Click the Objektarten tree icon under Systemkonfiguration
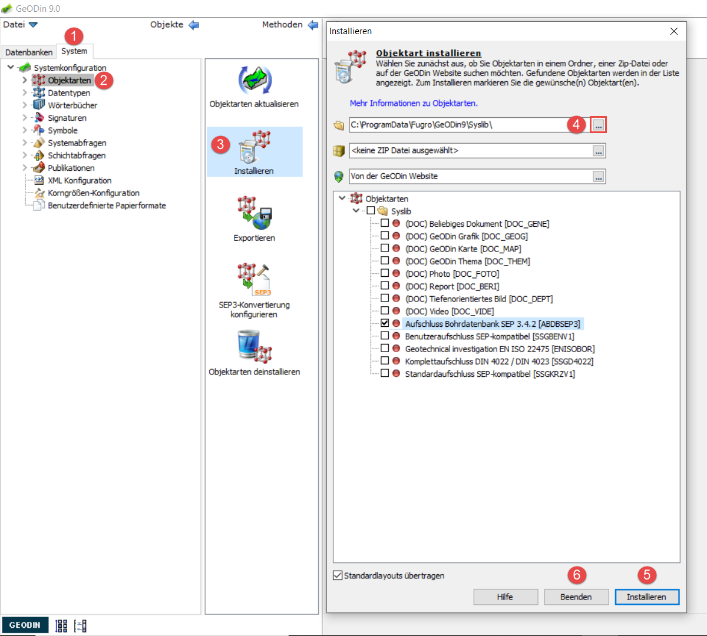707x636 pixels. 39,80
